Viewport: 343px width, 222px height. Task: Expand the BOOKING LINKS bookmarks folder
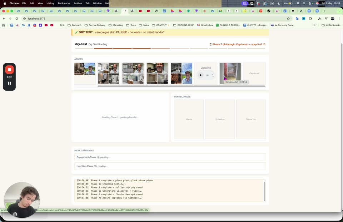coord(184,25)
